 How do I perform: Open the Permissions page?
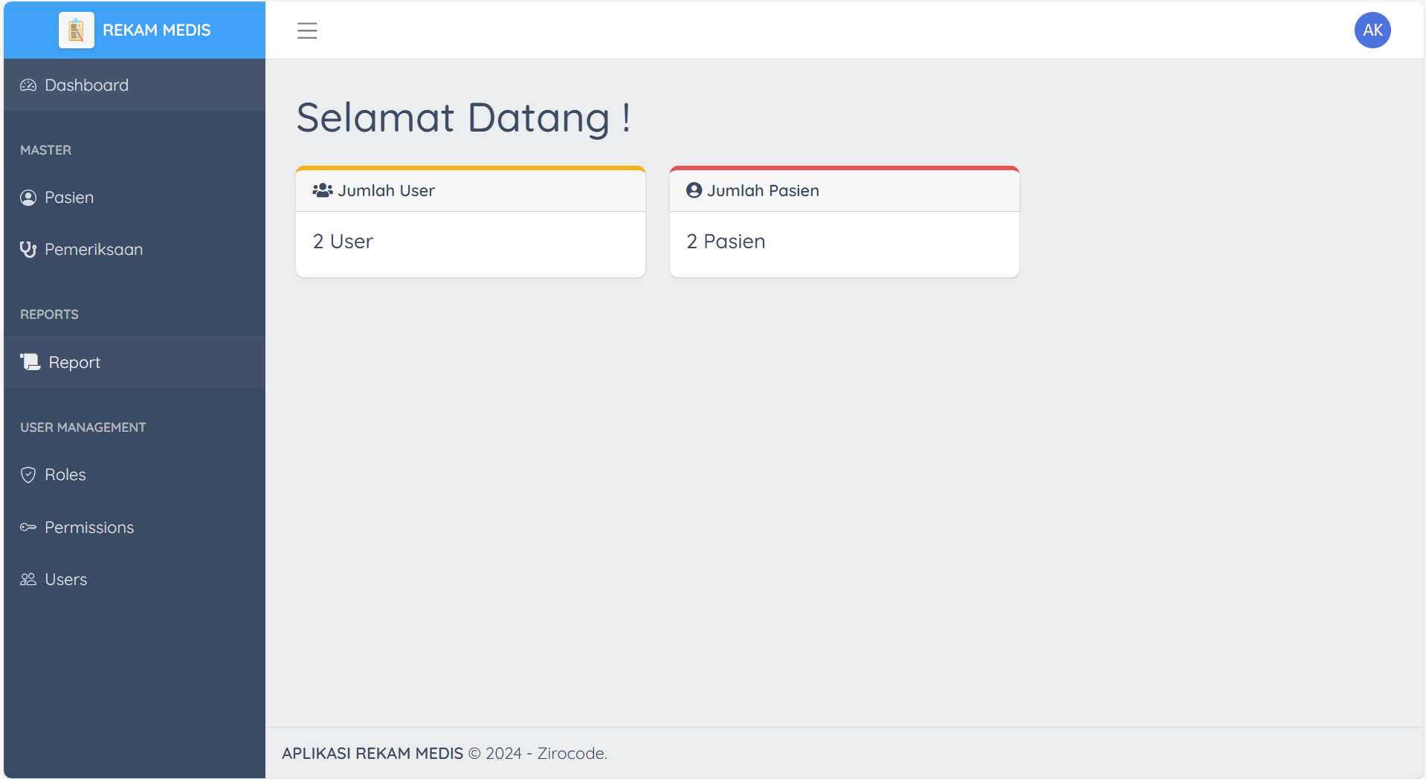point(89,528)
